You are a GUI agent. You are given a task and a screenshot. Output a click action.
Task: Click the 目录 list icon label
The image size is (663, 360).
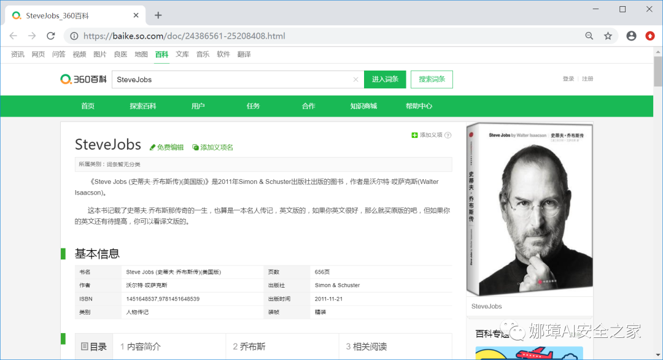[94, 347]
